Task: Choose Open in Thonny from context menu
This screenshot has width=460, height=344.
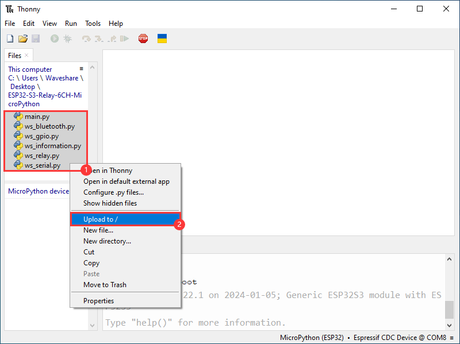Action: click(x=125, y=171)
